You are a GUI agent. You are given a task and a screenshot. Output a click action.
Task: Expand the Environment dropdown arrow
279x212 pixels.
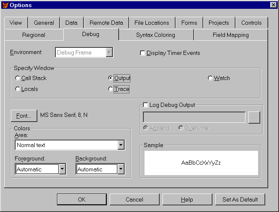109,52
